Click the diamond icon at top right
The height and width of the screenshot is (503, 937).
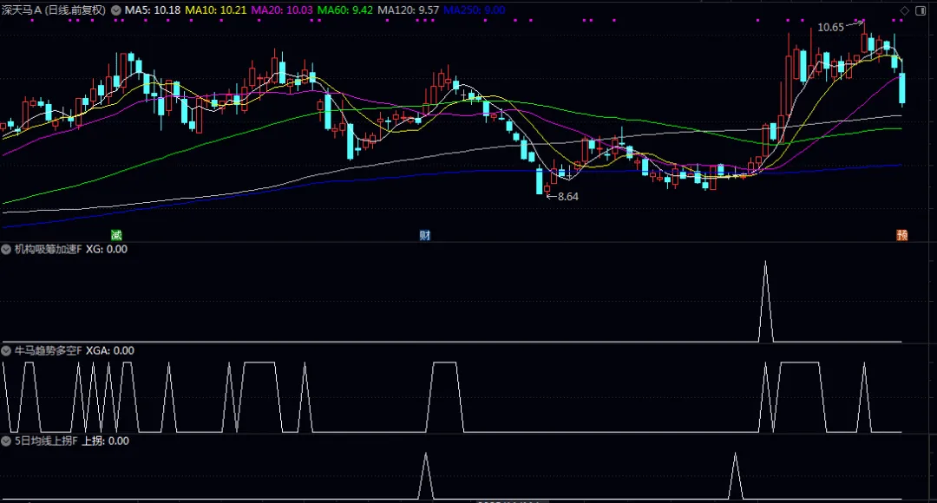pyautogui.click(x=905, y=10)
